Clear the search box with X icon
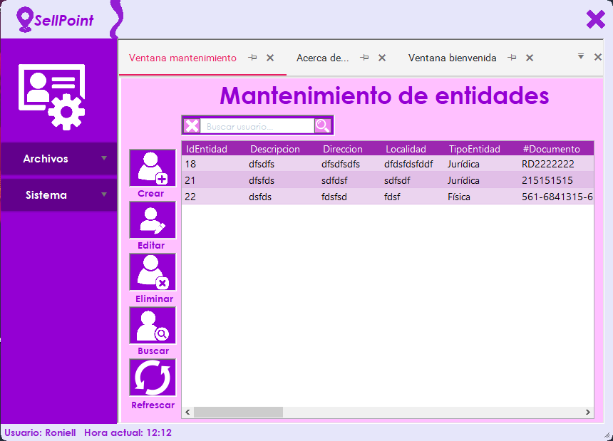613x441 pixels. pos(192,126)
